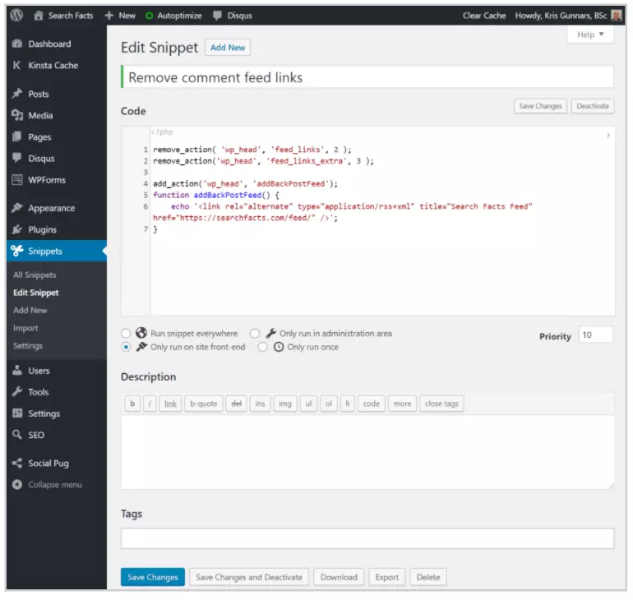Click Clear Cache in top bar
This screenshot has width=633, height=600.
pos(484,16)
